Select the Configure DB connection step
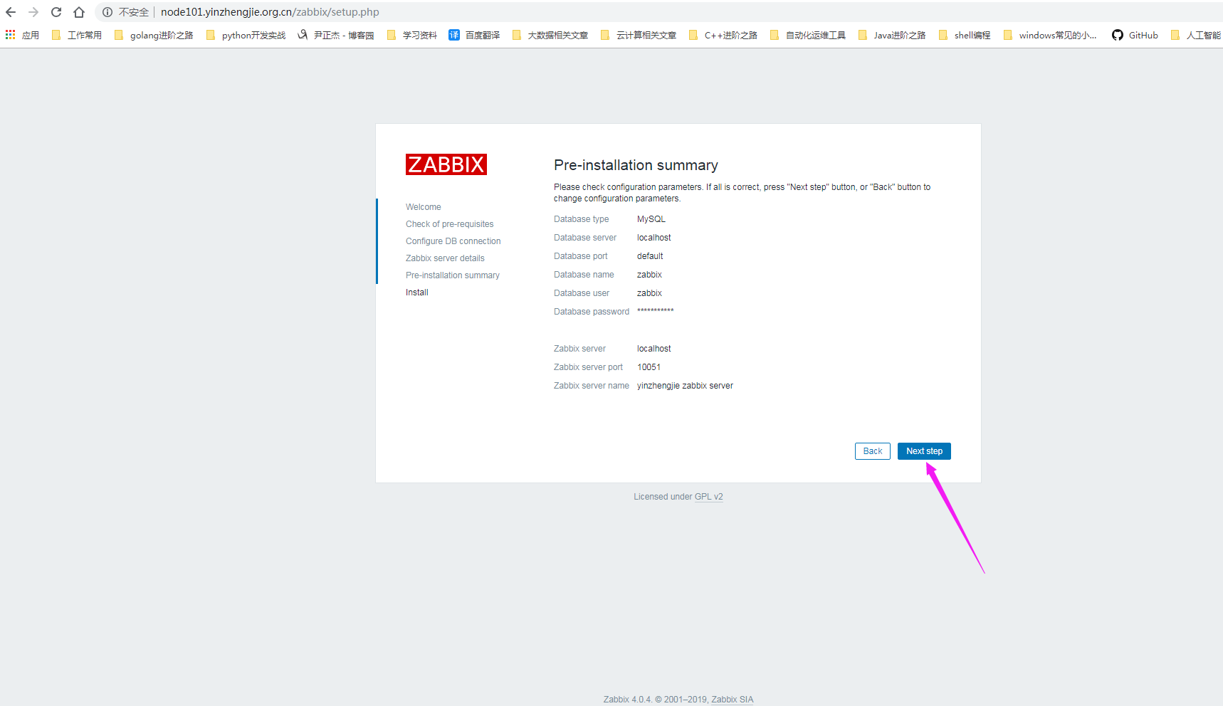The width and height of the screenshot is (1223, 706). pyautogui.click(x=453, y=241)
